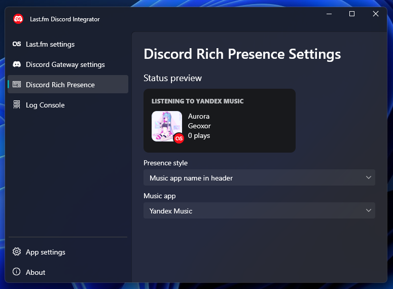Click the Status preview heading
Image resolution: width=393 pixels, height=289 pixels.
pos(172,78)
